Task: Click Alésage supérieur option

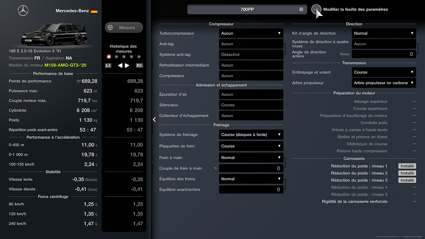Action: click(371, 102)
